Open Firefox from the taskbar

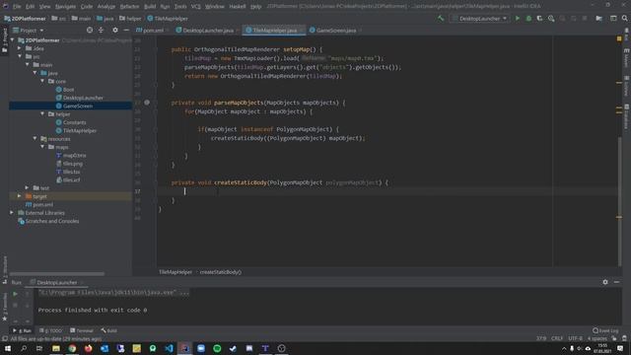click(88, 348)
